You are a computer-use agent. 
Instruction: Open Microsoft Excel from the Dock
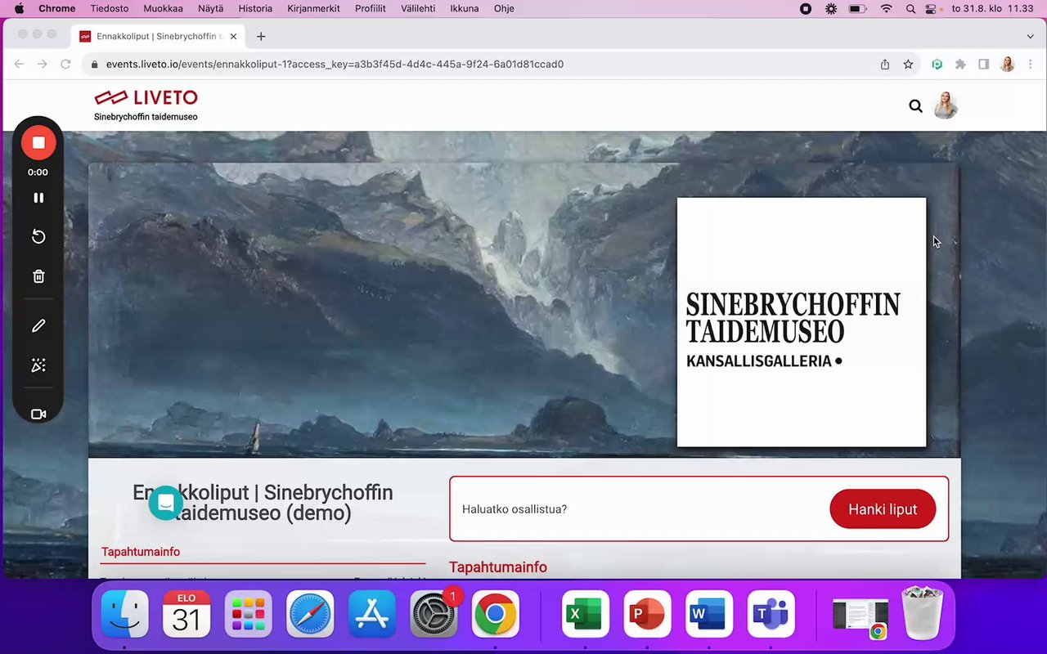[x=586, y=614]
